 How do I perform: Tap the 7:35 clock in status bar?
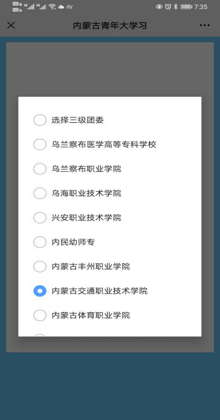pyautogui.click(x=201, y=7)
